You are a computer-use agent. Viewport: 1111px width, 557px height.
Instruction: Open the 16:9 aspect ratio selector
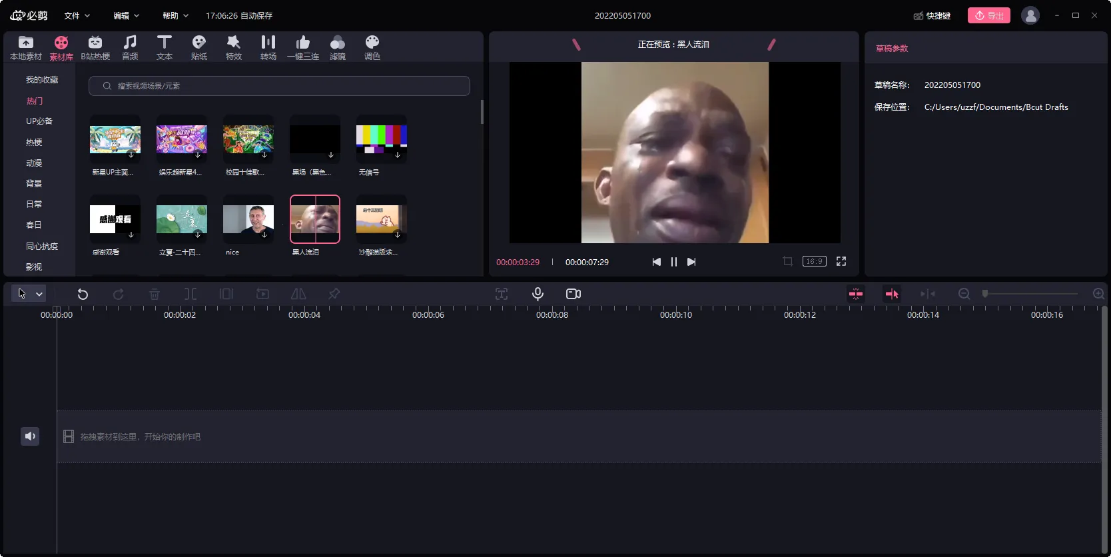click(x=814, y=262)
